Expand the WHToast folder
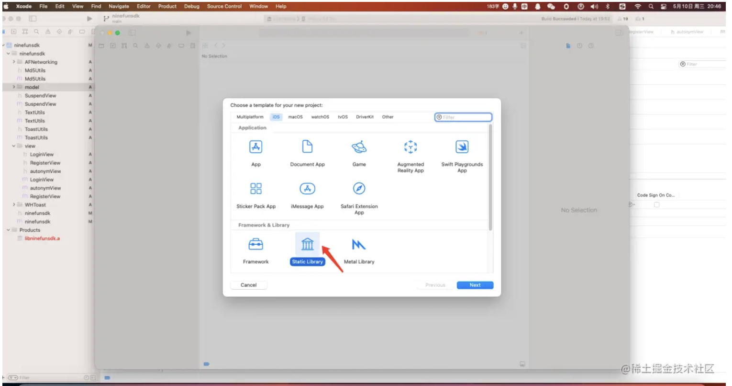 tap(13, 204)
